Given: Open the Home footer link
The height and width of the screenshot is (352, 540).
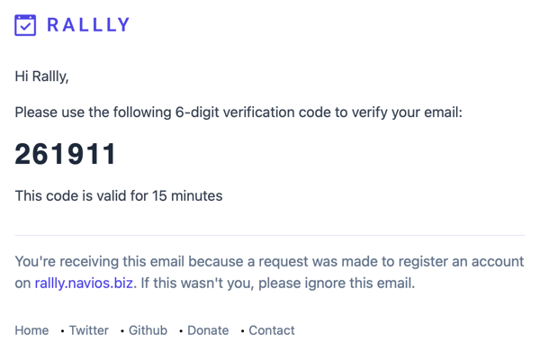Looking at the screenshot, I should [x=31, y=330].
